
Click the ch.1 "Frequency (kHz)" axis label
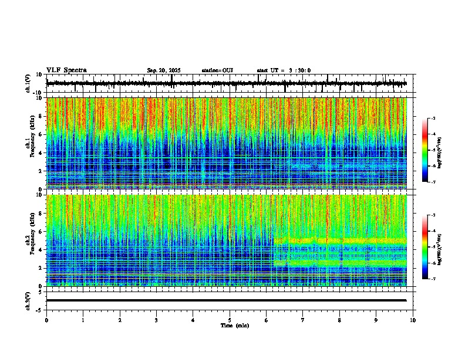tap(32, 136)
